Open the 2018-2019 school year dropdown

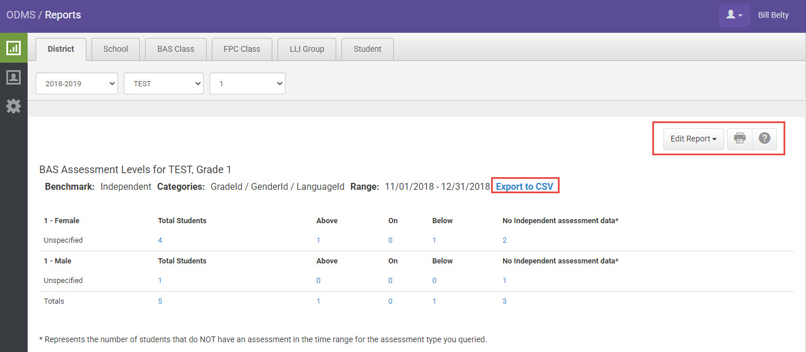click(x=76, y=83)
